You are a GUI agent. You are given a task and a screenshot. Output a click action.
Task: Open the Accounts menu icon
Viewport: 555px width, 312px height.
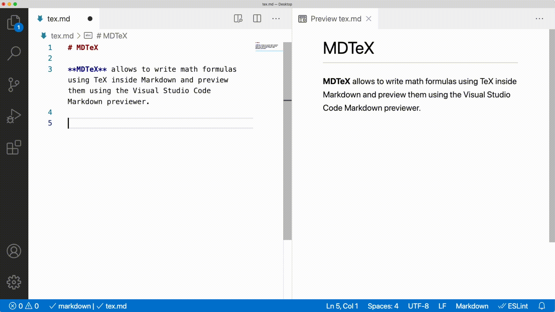pyautogui.click(x=14, y=251)
